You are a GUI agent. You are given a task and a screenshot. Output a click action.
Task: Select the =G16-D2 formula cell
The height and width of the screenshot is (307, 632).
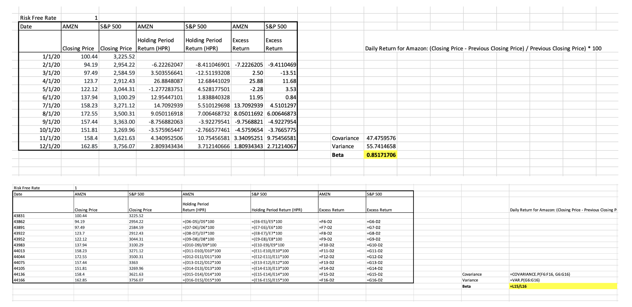(x=375, y=280)
